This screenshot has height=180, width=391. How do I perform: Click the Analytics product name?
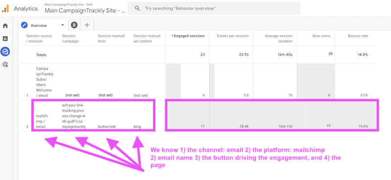pyautogui.click(x=26, y=9)
